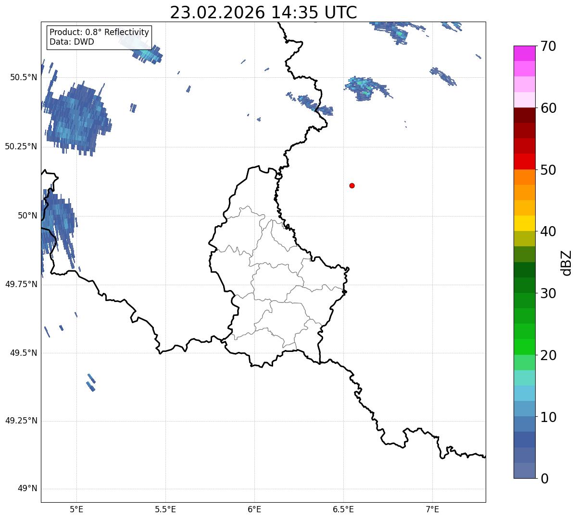Pick the dark maroon colorbar swatch below 60

click(x=524, y=115)
